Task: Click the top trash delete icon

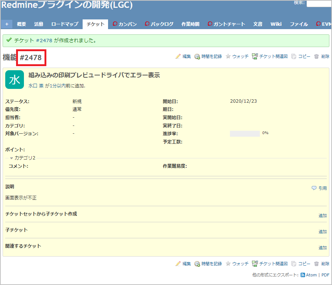Action: [316, 56]
